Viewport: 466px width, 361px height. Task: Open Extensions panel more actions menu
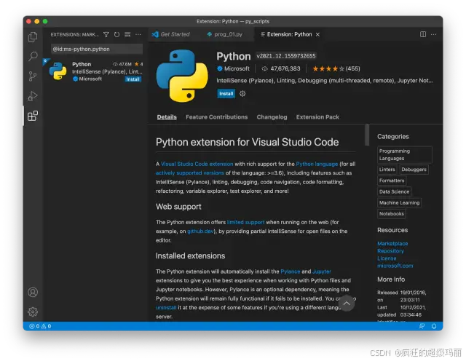(138, 34)
